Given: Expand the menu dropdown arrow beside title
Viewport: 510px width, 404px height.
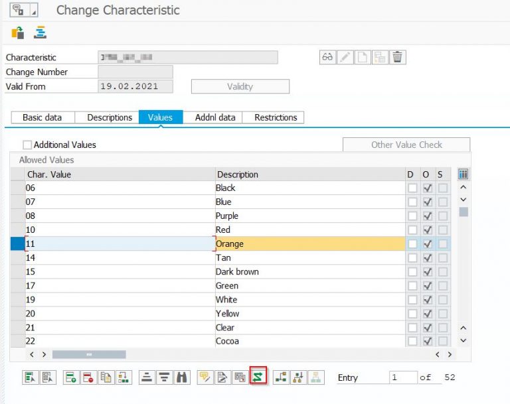Looking at the screenshot, I should [35, 11].
